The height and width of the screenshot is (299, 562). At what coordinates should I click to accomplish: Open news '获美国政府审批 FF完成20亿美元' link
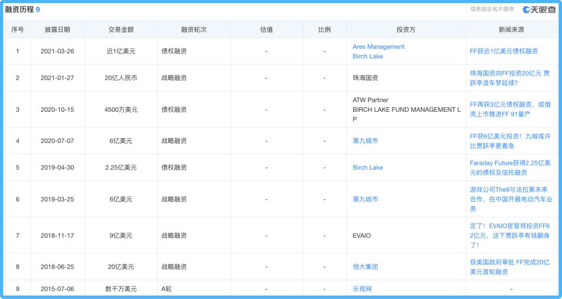click(509, 267)
